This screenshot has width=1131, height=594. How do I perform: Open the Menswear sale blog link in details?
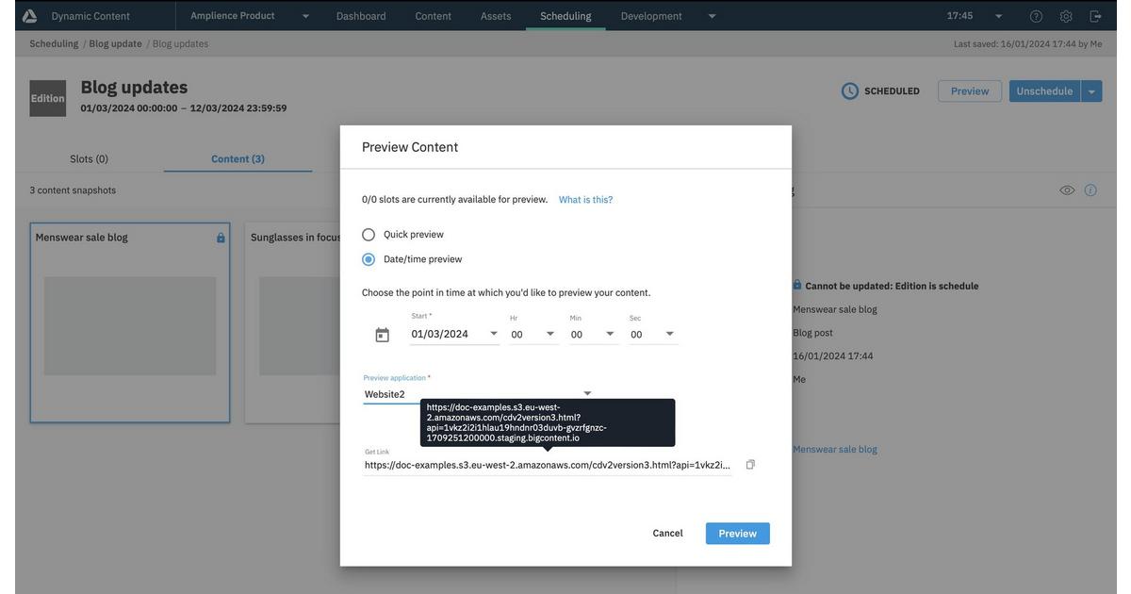click(x=835, y=450)
